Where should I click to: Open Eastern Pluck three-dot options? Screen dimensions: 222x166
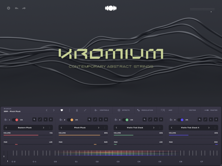pos(50,128)
